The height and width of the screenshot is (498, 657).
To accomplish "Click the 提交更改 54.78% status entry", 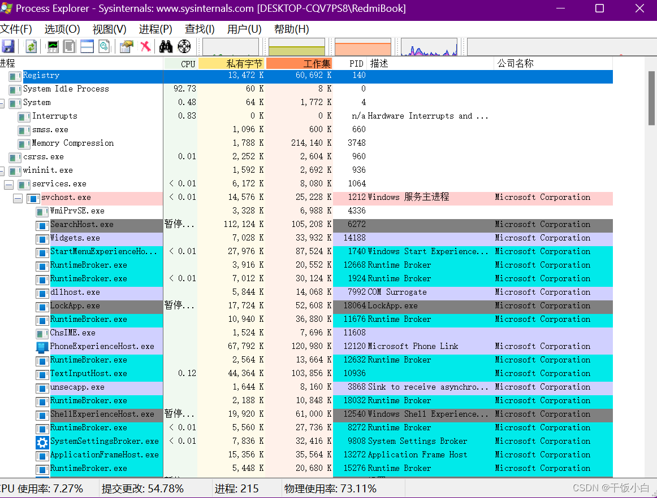I will tap(142, 489).
